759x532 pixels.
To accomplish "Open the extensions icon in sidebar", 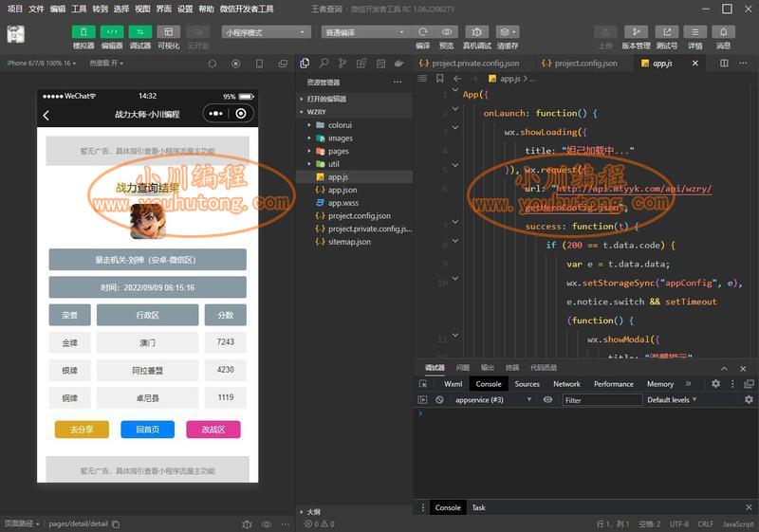I will tap(361, 64).
